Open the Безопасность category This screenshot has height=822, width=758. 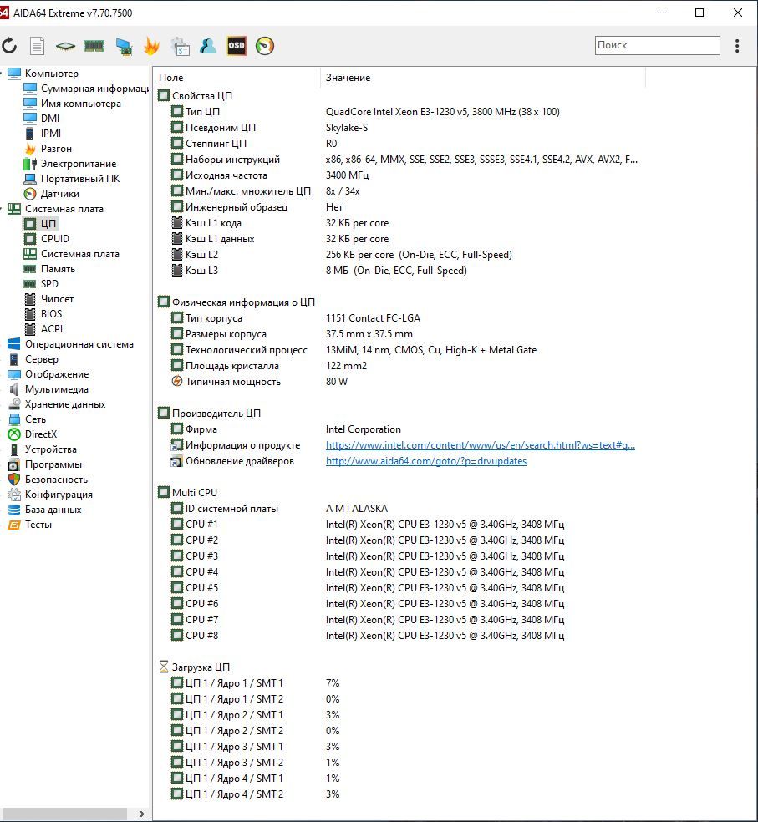(56, 479)
